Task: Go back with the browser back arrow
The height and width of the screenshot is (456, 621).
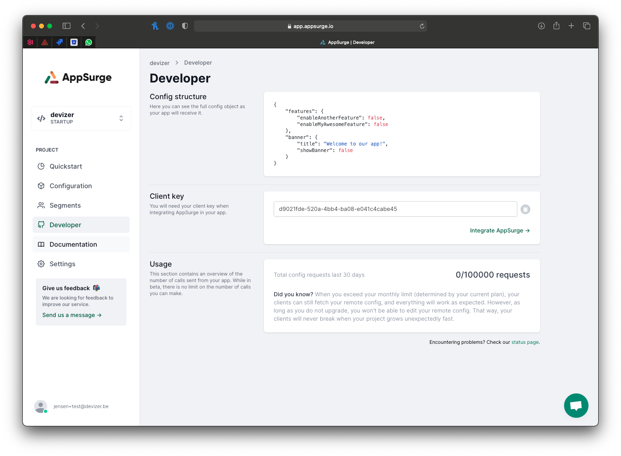Action: click(x=83, y=26)
